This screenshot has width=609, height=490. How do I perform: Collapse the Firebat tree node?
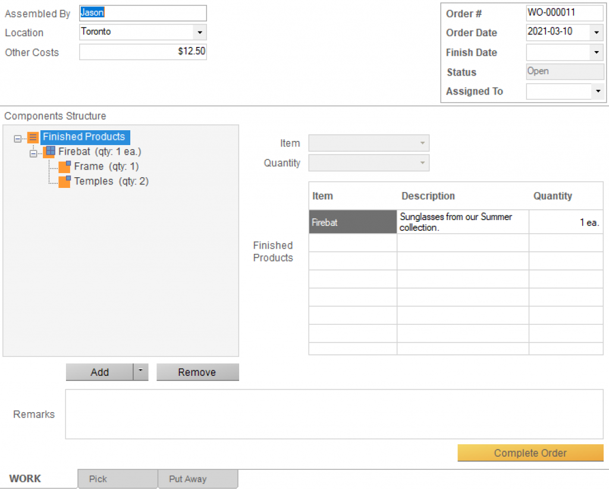[33, 153]
